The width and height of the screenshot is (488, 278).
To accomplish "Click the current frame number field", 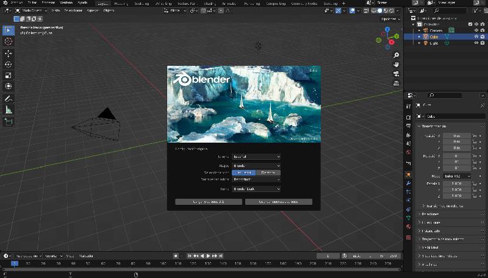I will coord(328,256).
